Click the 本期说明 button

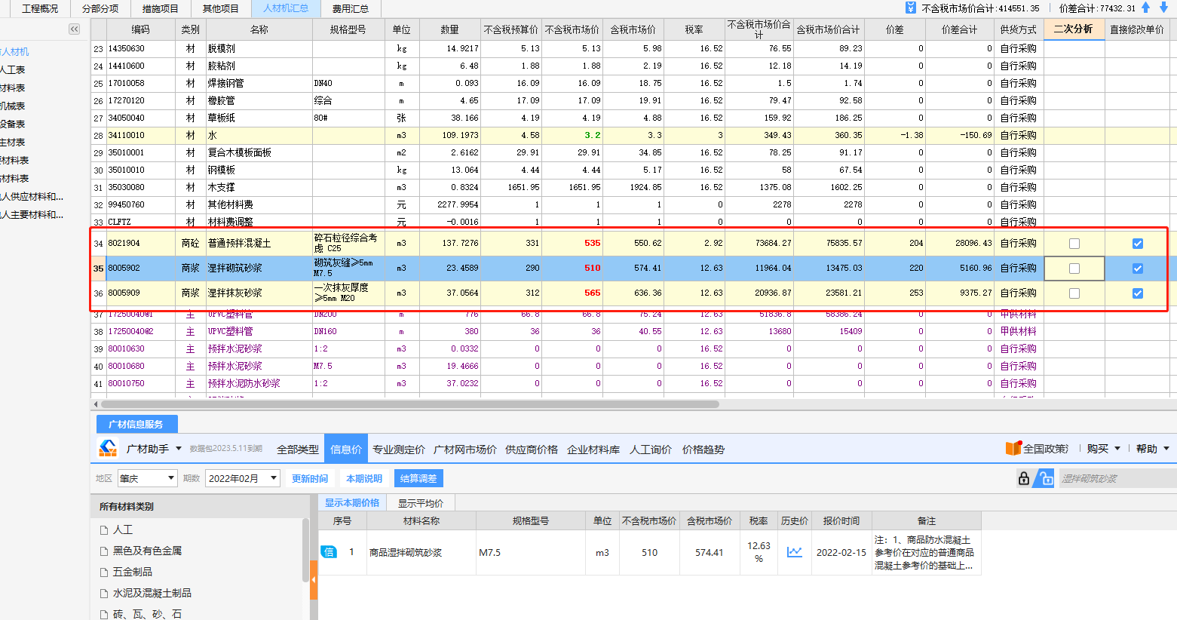[x=364, y=478]
